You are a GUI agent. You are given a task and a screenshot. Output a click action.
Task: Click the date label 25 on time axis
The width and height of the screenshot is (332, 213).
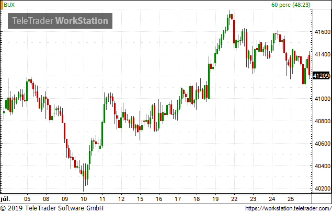(291, 199)
